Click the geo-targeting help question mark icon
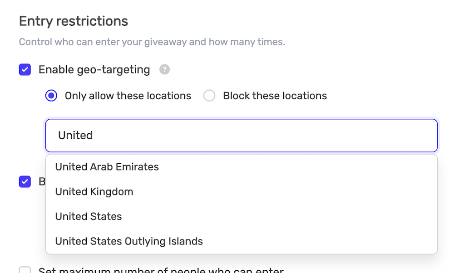Viewport: 454px width, 273px height. (x=164, y=70)
